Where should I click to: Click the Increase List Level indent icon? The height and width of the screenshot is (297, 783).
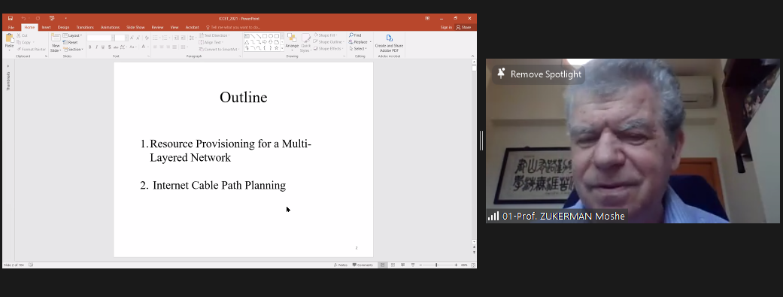[184, 38]
